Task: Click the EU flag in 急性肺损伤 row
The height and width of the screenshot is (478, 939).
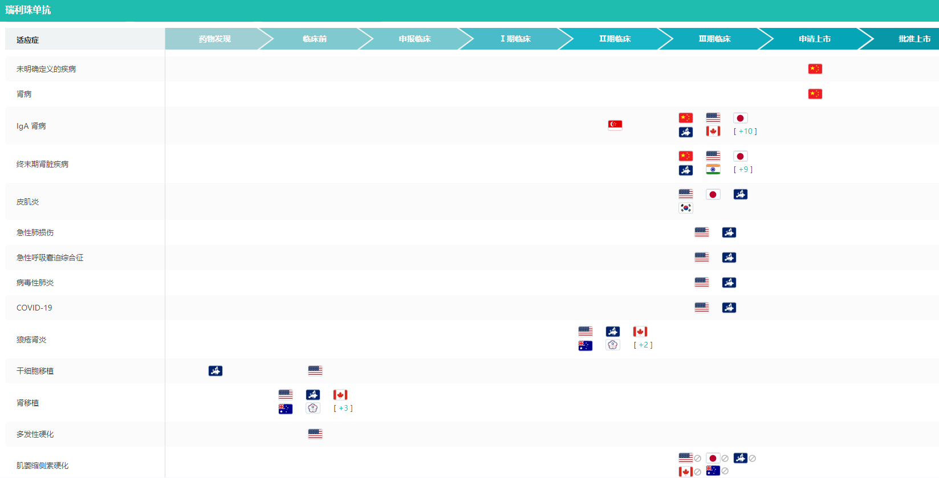Action: (x=729, y=232)
